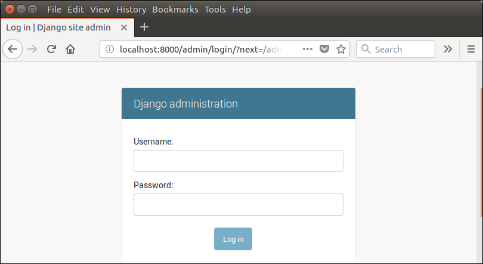Image resolution: width=483 pixels, height=264 pixels.
Task: Focus the Password text field
Action: [x=238, y=204]
